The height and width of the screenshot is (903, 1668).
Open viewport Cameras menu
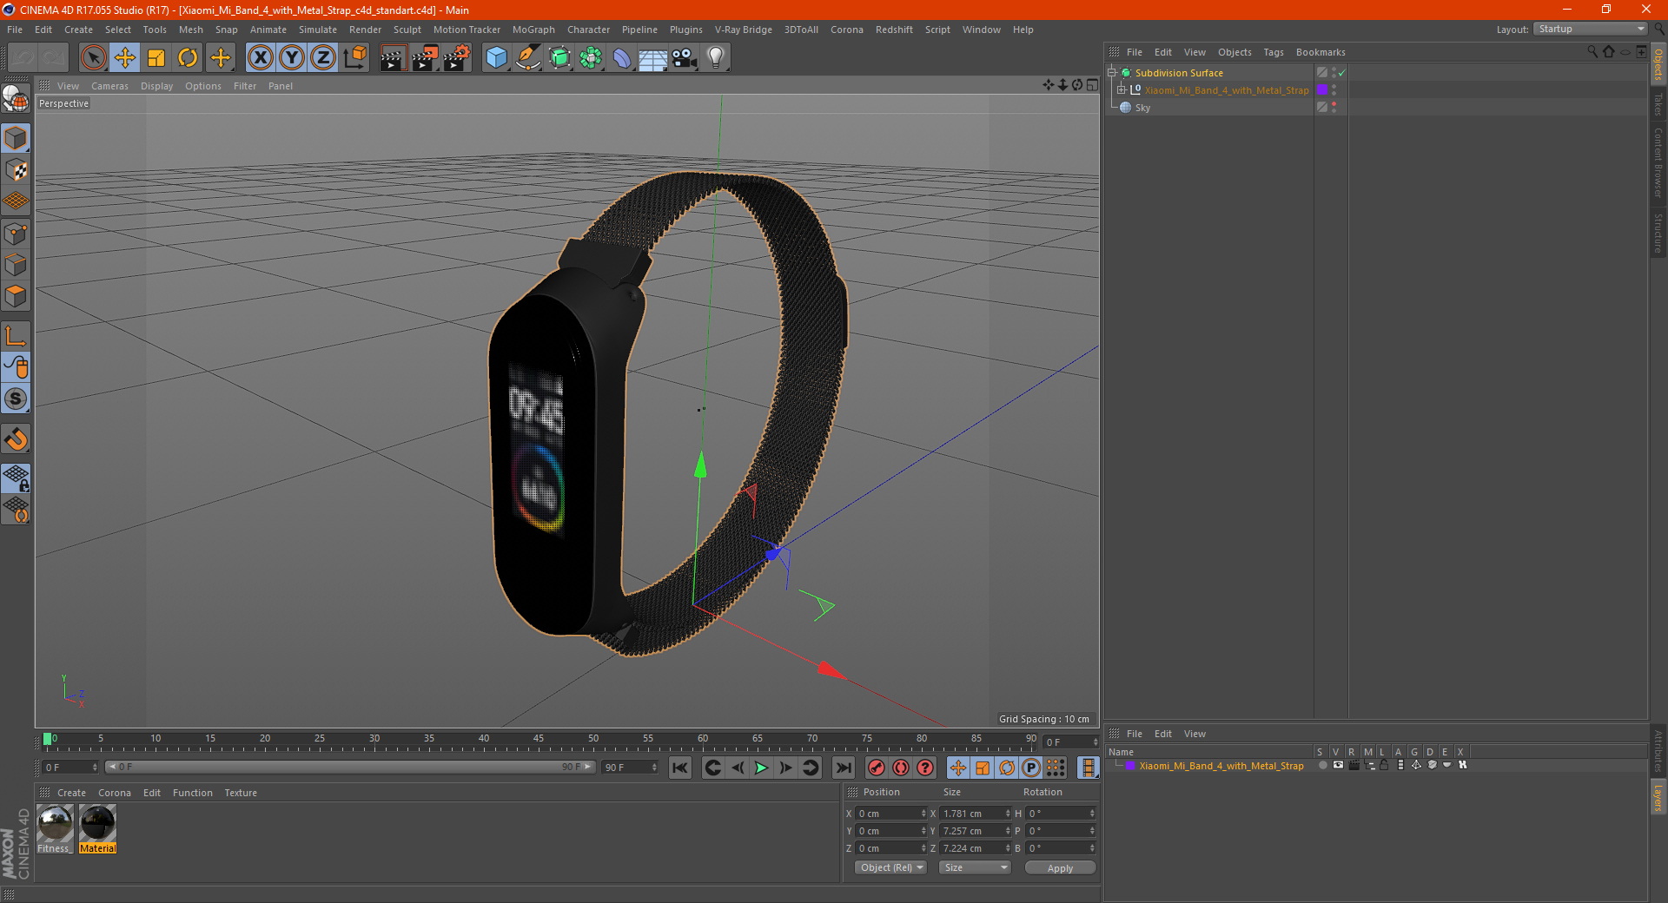[109, 86]
